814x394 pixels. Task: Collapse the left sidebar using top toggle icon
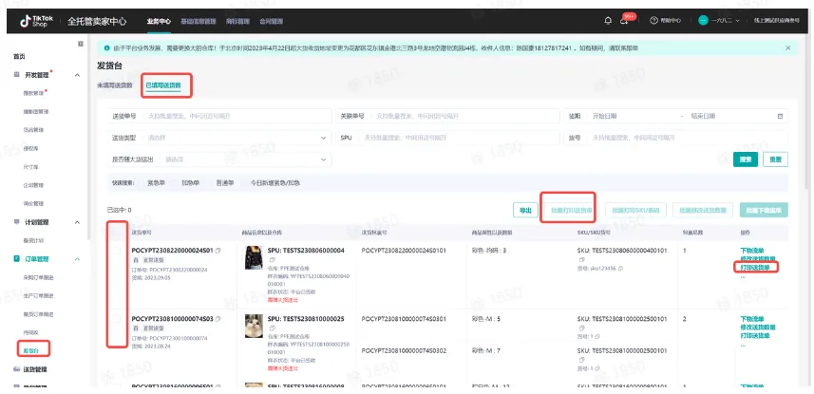[x=81, y=44]
